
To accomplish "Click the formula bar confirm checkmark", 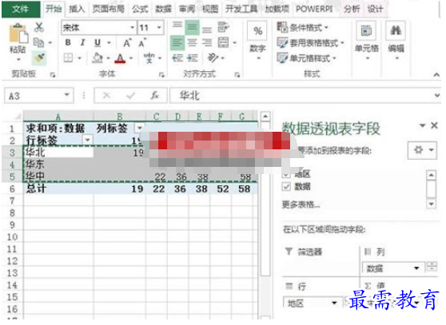I will click(130, 96).
